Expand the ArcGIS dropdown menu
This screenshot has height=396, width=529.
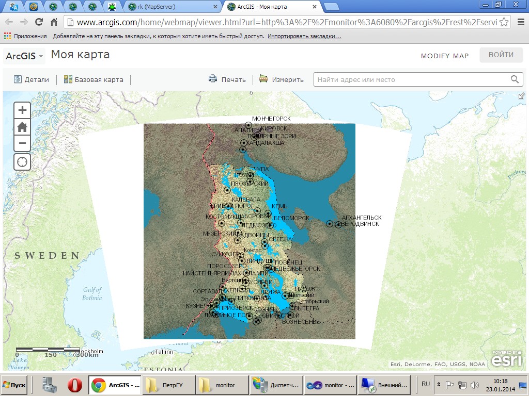pos(24,56)
